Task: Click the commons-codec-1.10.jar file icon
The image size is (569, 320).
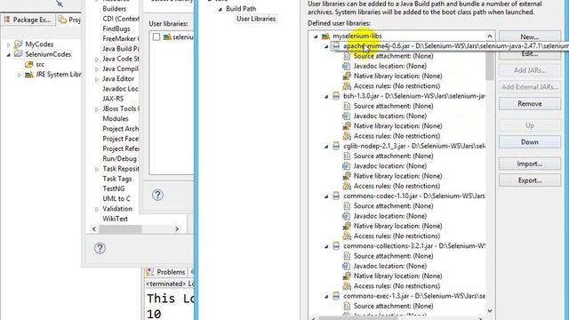Action: click(x=336, y=196)
